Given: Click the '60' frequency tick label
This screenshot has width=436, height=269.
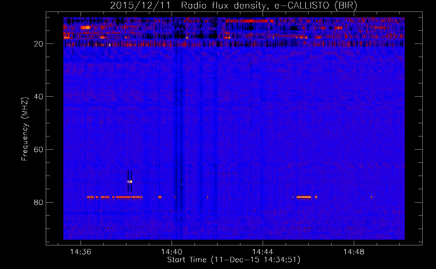Looking at the screenshot, I should [39, 150].
